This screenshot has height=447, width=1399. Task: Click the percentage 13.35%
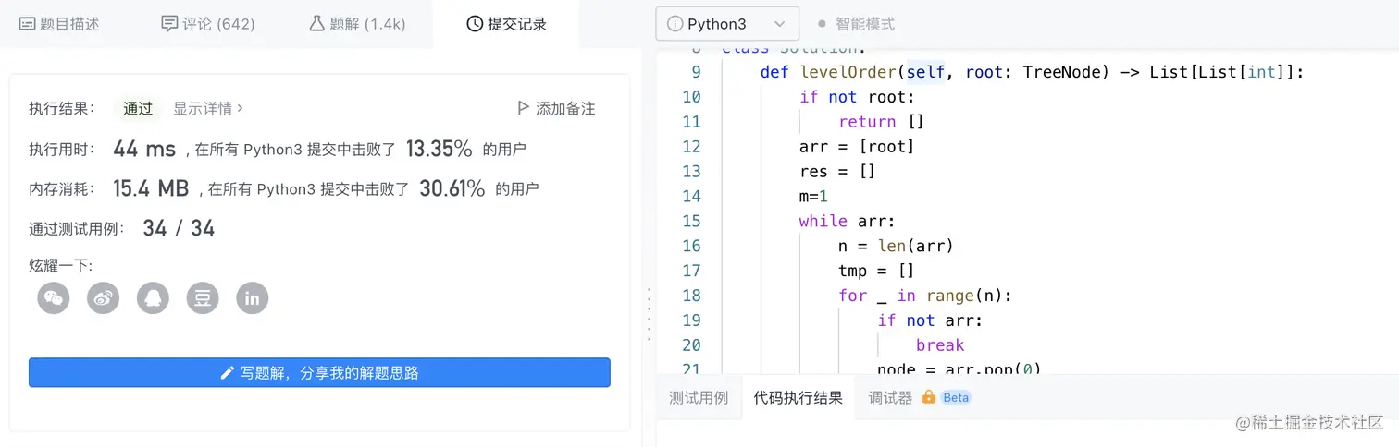tap(439, 149)
